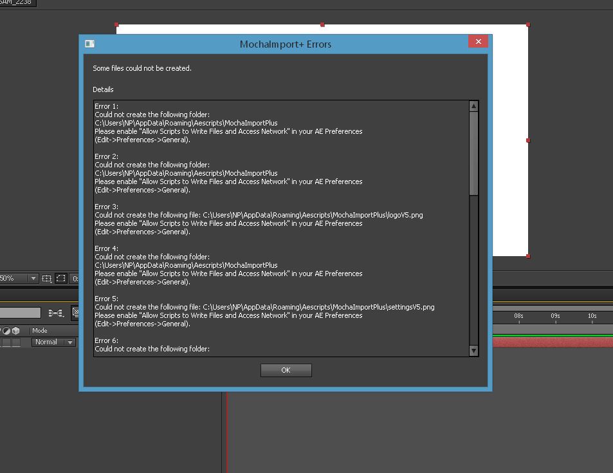Click the 'Error 1:' heading

tap(106, 106)
